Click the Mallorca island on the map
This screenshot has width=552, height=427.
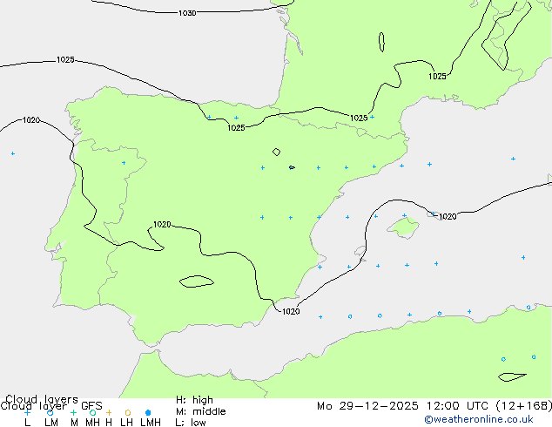[x=402, y=228]
